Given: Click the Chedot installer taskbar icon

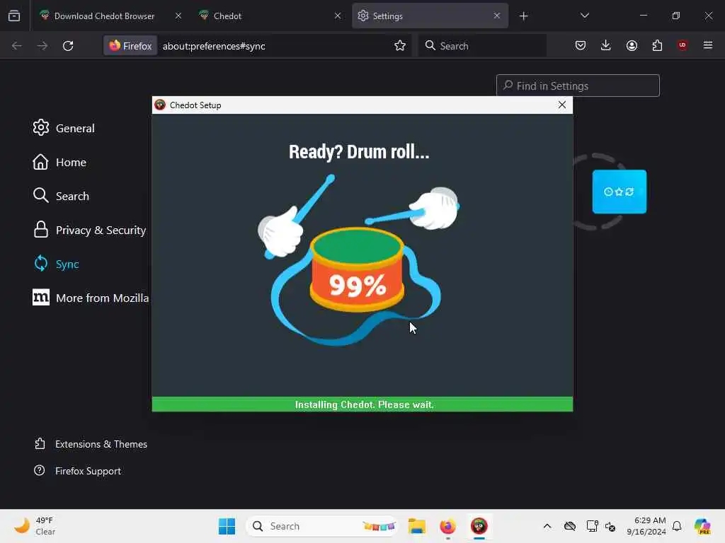Looking at the screenshot, I should tap(479, 526).
